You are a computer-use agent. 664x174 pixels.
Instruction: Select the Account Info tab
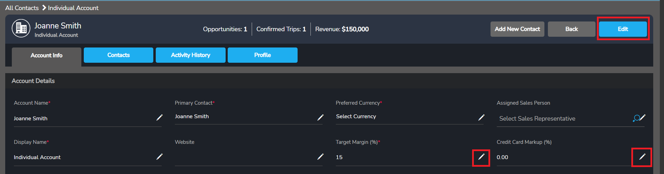[47, 55]
